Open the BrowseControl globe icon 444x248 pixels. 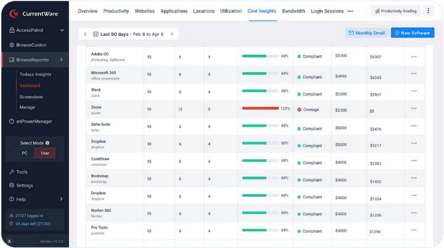coord(12,45)
